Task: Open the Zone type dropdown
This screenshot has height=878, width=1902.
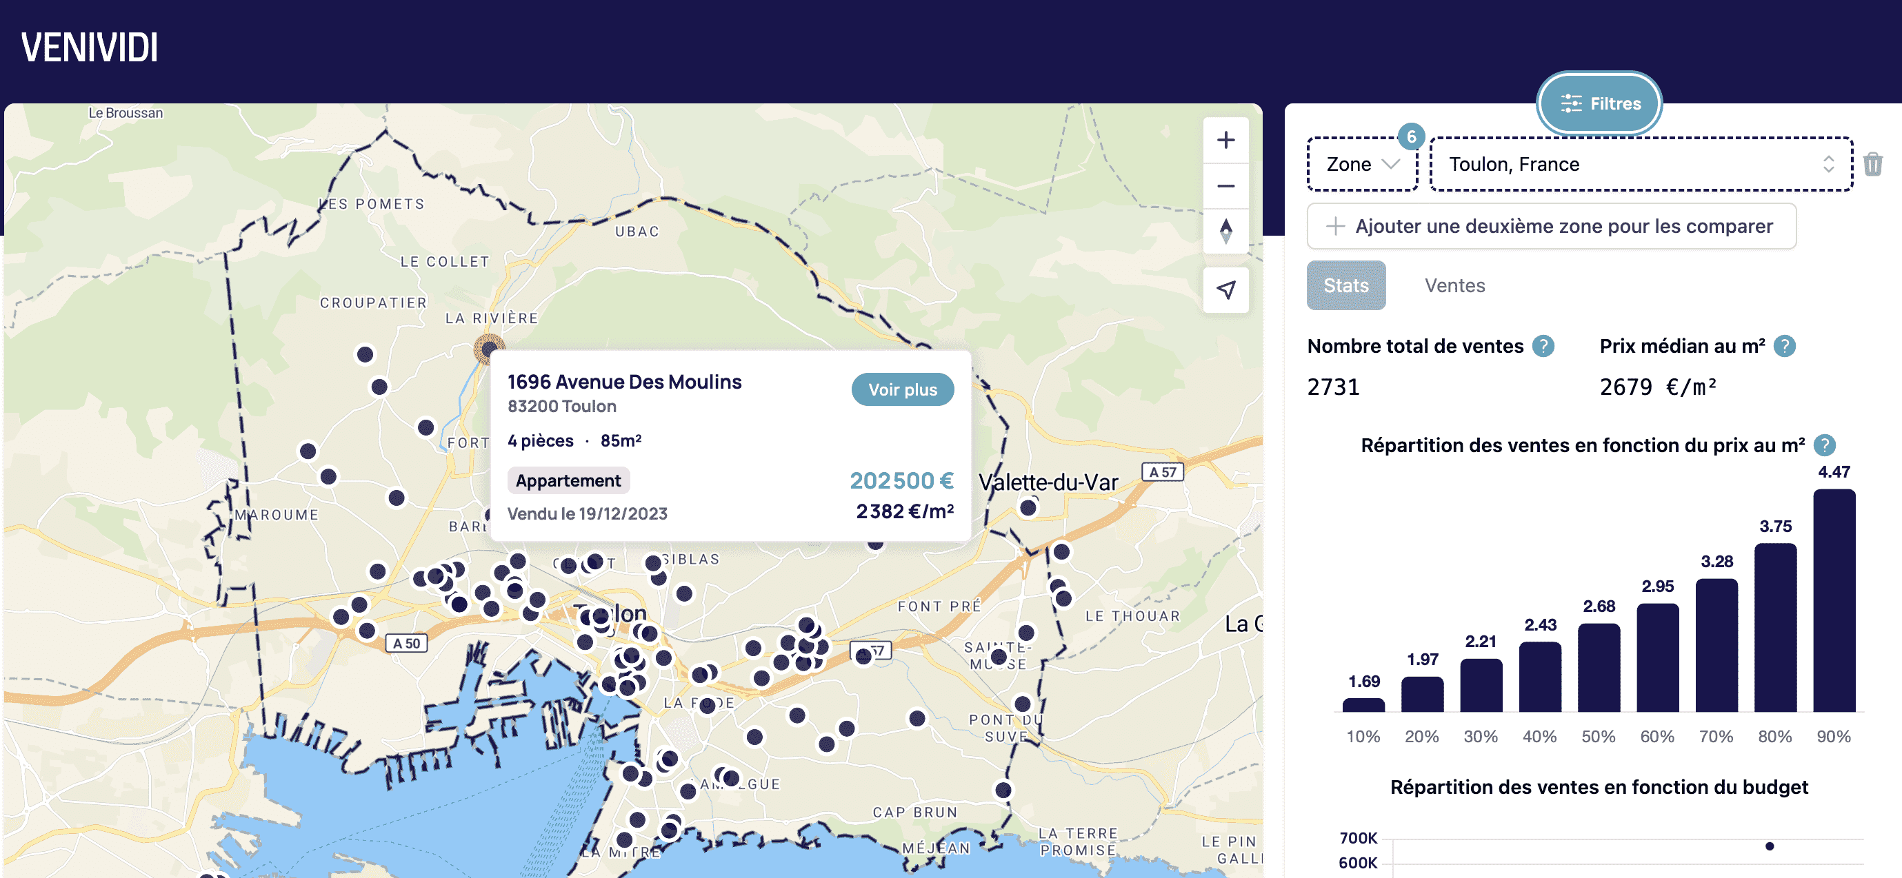Action: pyautogui.click(x=1362, y=164)
